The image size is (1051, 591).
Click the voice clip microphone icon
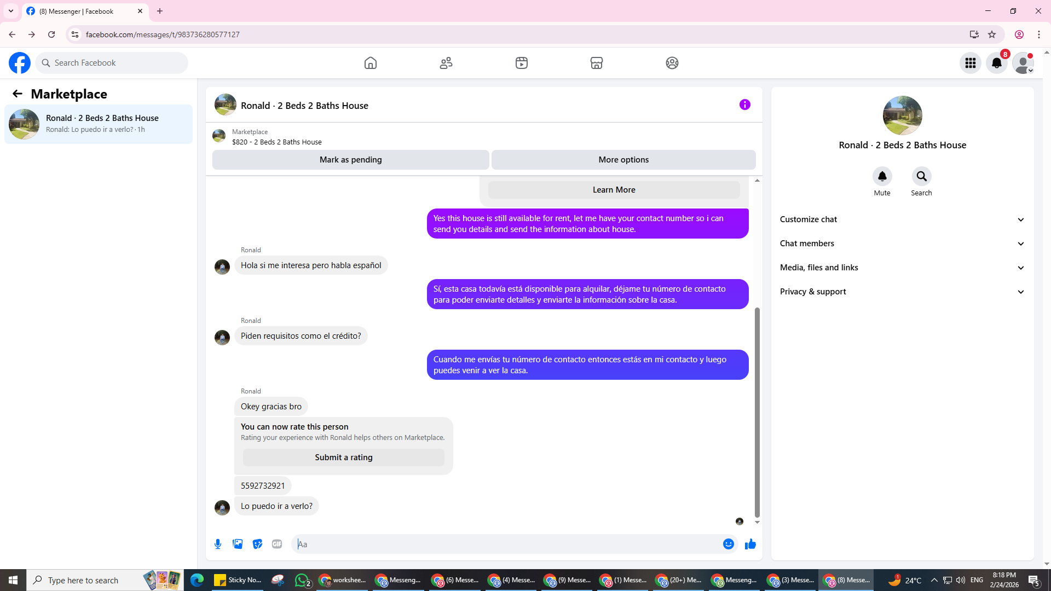218,544
